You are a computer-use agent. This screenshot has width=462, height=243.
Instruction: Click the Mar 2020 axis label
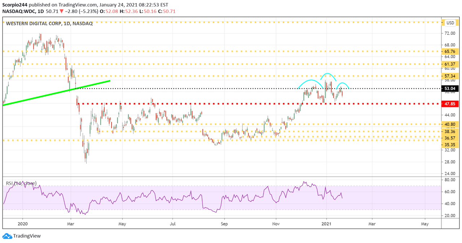[x=71, y=224]
